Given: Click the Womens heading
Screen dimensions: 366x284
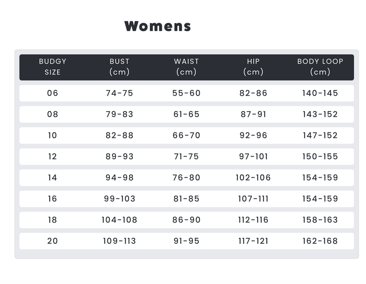Looking at the screenshot, I should pos(157,26).
